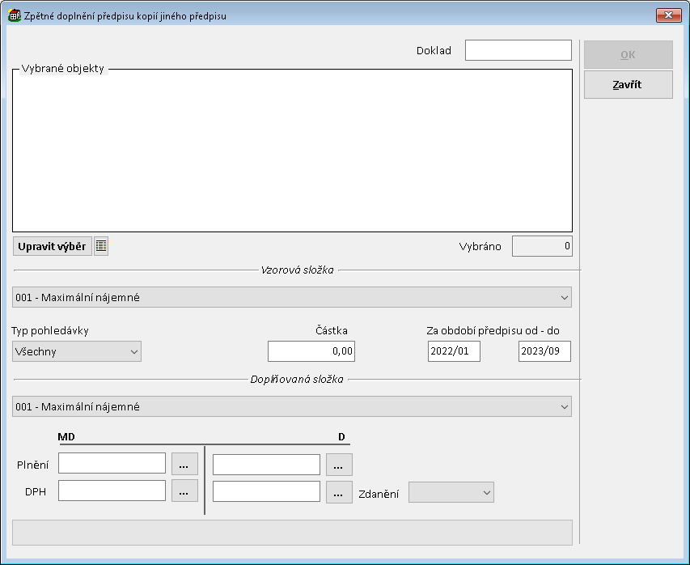Click the period end field 2023/09

click(544, 351)
